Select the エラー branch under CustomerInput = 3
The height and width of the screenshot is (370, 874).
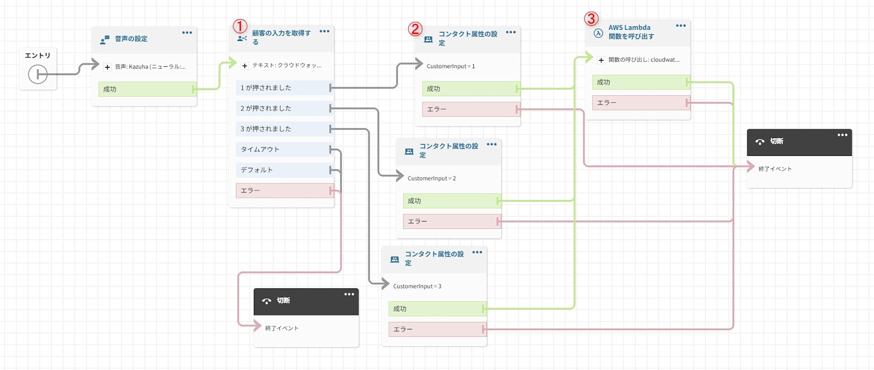437,329
